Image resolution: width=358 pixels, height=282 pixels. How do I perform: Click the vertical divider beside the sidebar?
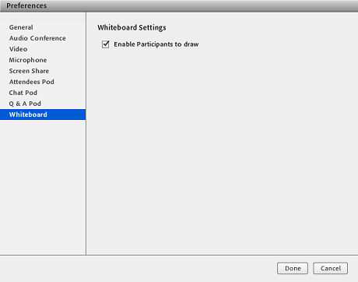coord(86,133)
